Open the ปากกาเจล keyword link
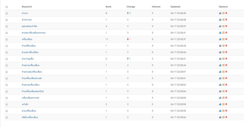This screenshot has width=244, height=127. [x=27, y=20]
